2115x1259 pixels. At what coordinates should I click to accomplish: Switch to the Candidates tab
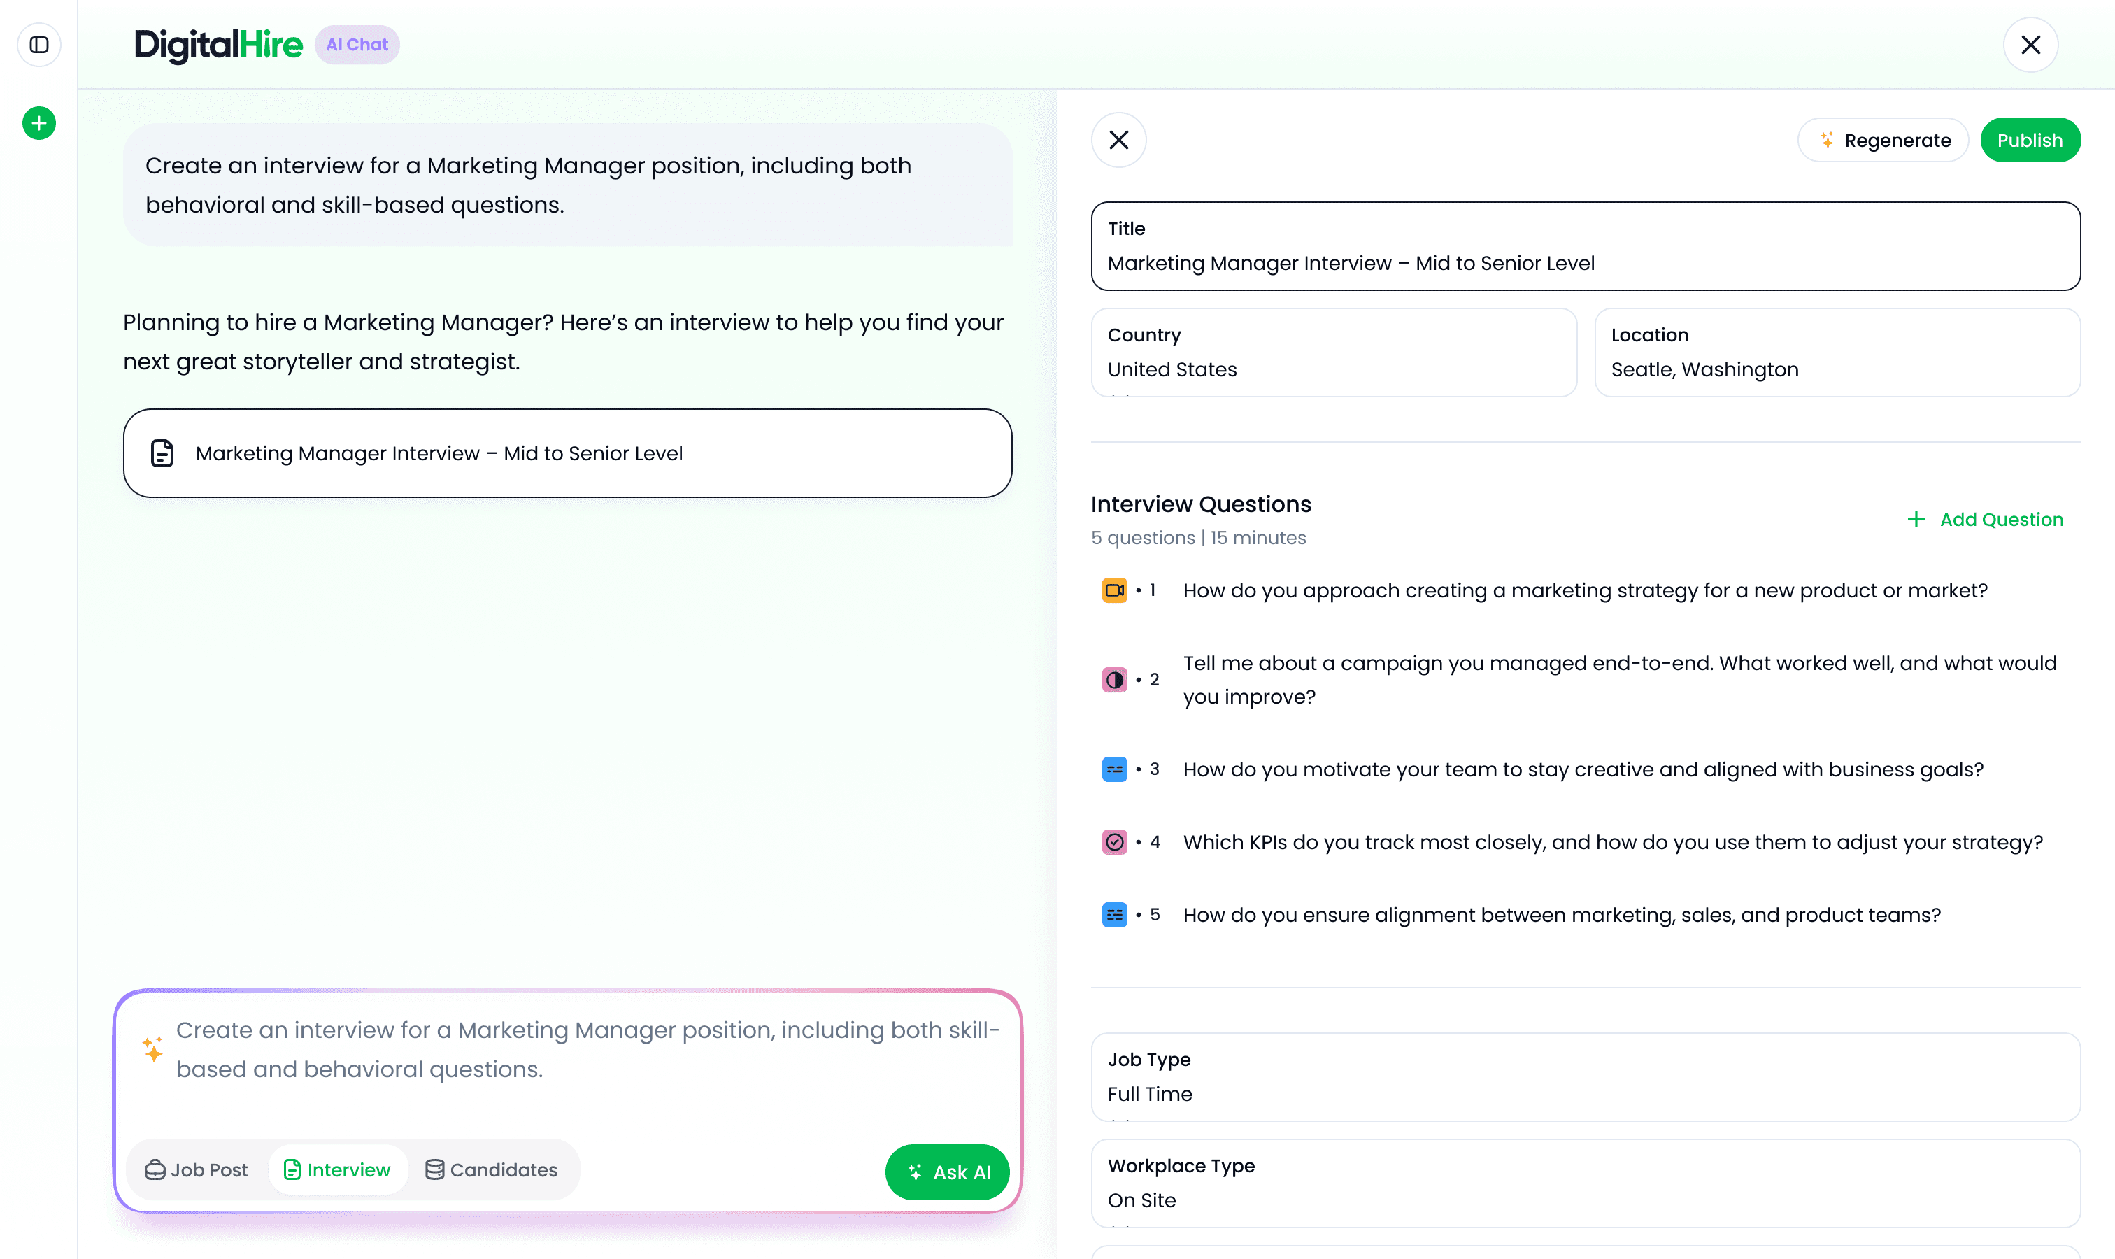(491, 1170)
